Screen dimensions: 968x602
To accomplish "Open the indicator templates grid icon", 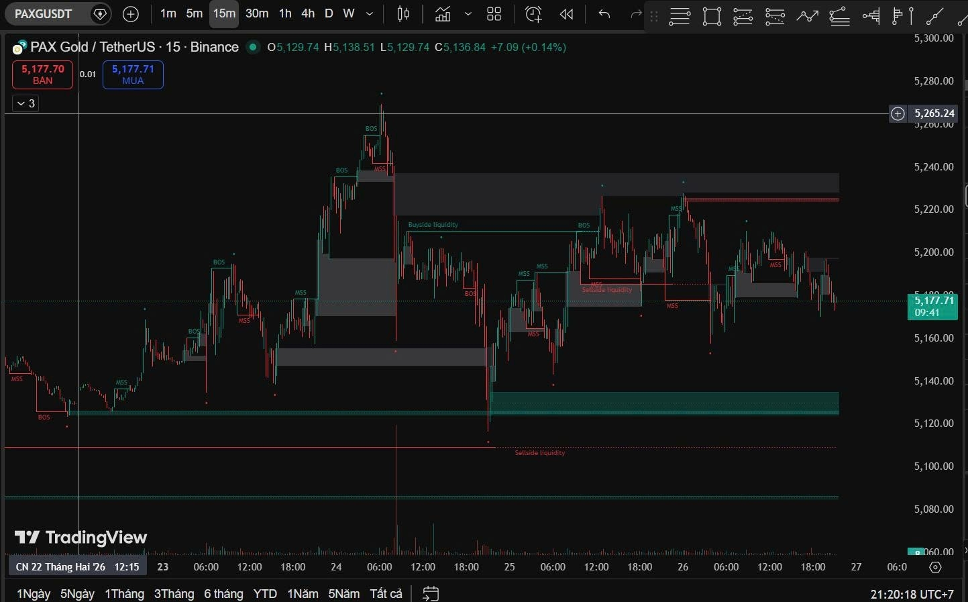I will 494,13.
